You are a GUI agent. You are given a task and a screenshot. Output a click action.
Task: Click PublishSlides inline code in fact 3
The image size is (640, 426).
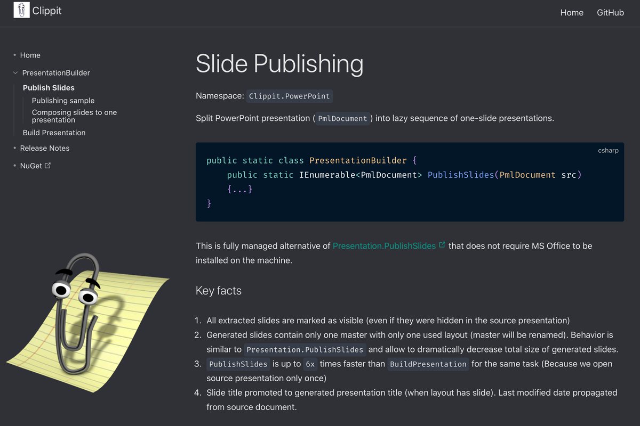[x=238, y=364]
